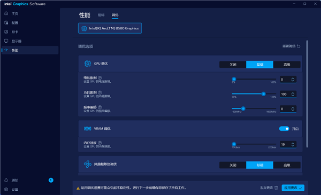321x195 pixels.
Task: Click the vertical scrollbar in tuning panel
Action: click(x=307, y=93)
